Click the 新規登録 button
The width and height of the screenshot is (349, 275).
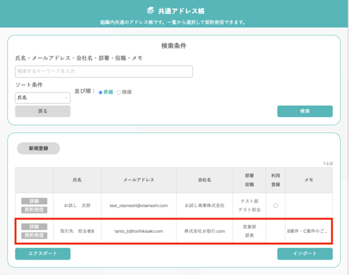click(x=38, y=148)
